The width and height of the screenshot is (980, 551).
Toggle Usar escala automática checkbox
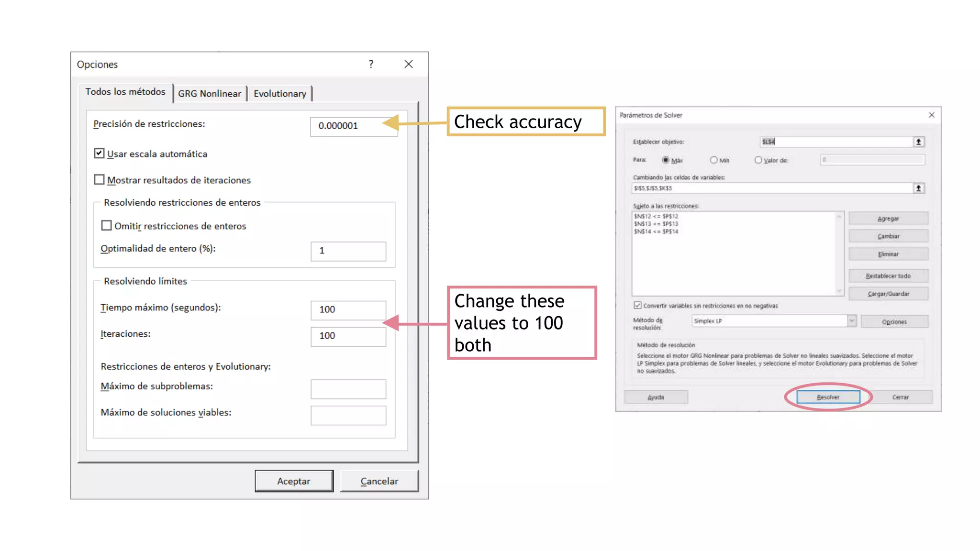[99, 154]
